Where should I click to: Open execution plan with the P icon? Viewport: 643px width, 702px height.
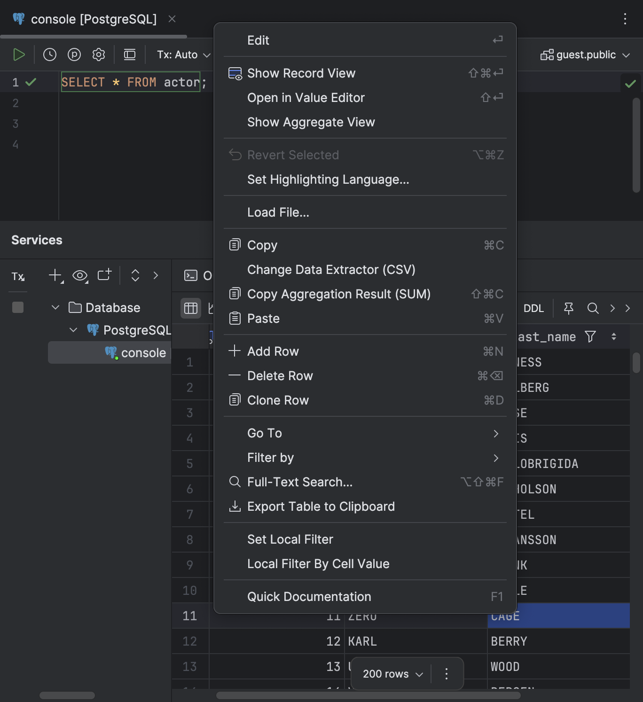[x=74, y=54]
